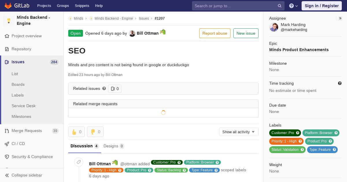Click the label activity note icon
This screenshot has width=347, height=182.
79,162
